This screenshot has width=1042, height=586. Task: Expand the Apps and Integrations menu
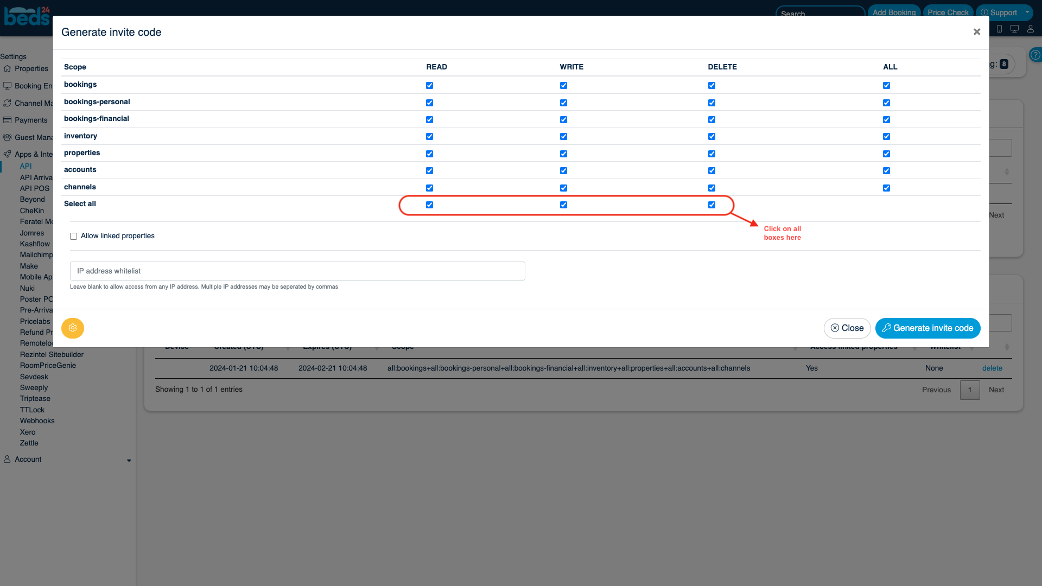(33, 154)
